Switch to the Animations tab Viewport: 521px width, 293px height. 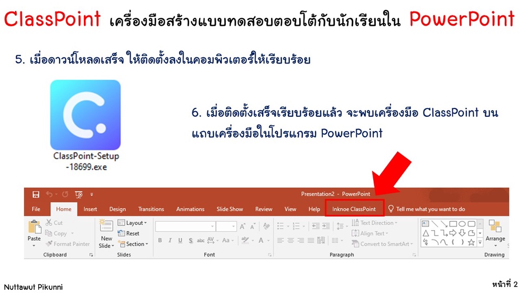coord(190,209)
